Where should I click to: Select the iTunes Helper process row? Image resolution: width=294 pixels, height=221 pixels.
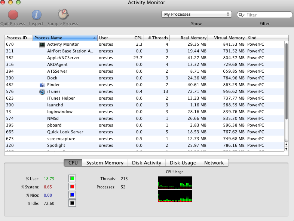[144, 99]
